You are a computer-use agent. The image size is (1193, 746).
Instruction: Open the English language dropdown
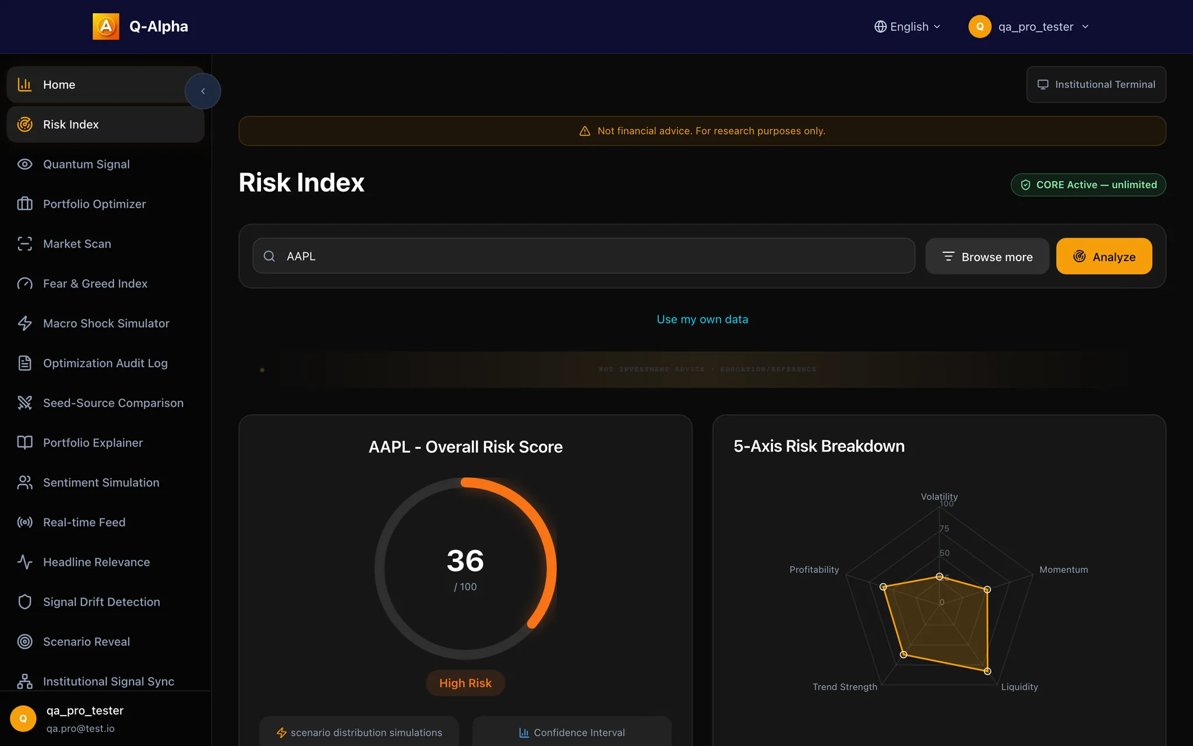tap(907, 27)
